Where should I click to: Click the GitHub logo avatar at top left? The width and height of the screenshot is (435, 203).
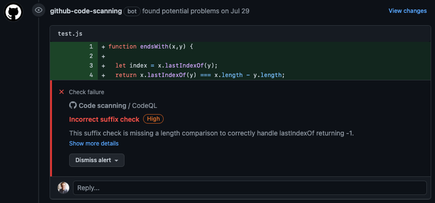[x=14, y=11]
